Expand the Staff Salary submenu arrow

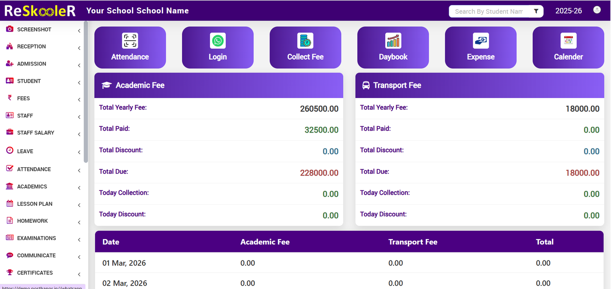[x=79, y=134]
